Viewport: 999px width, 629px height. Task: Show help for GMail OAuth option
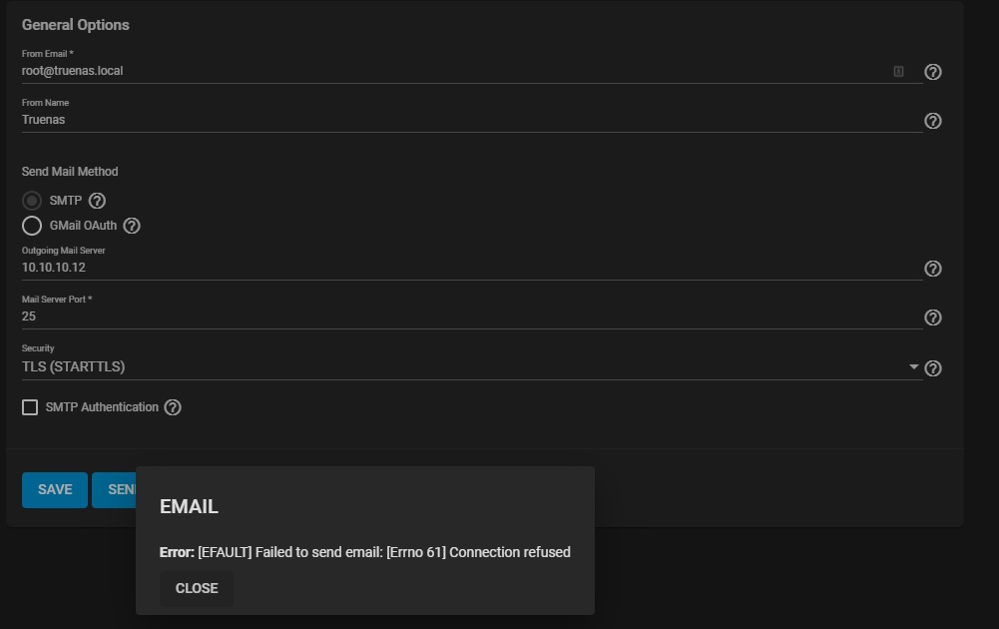(132, 226)
